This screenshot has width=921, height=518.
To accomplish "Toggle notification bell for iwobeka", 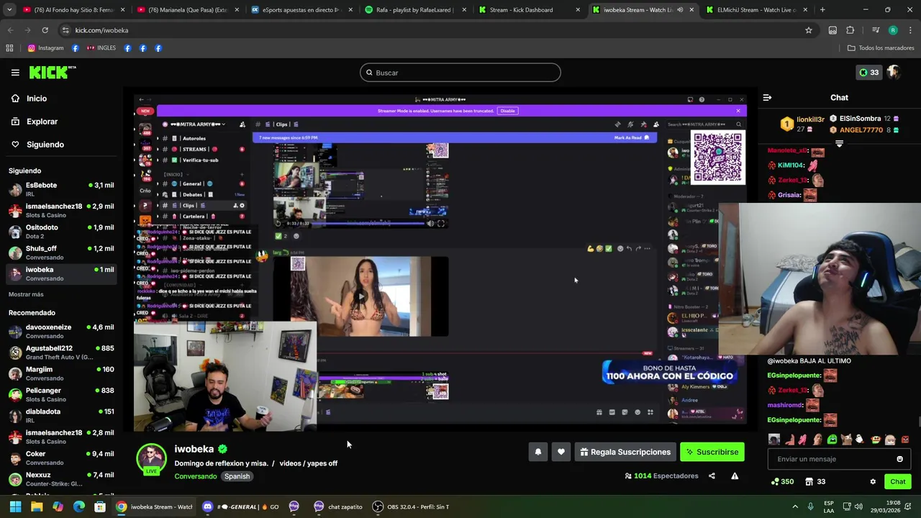I will (537, 452).
